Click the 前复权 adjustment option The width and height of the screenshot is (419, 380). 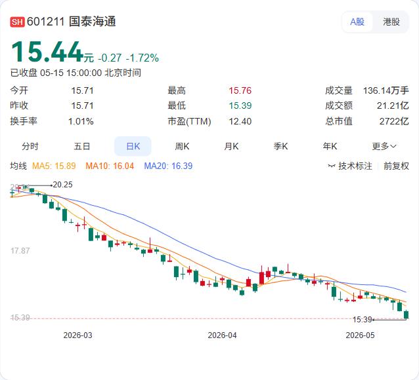tap(396, 166)
